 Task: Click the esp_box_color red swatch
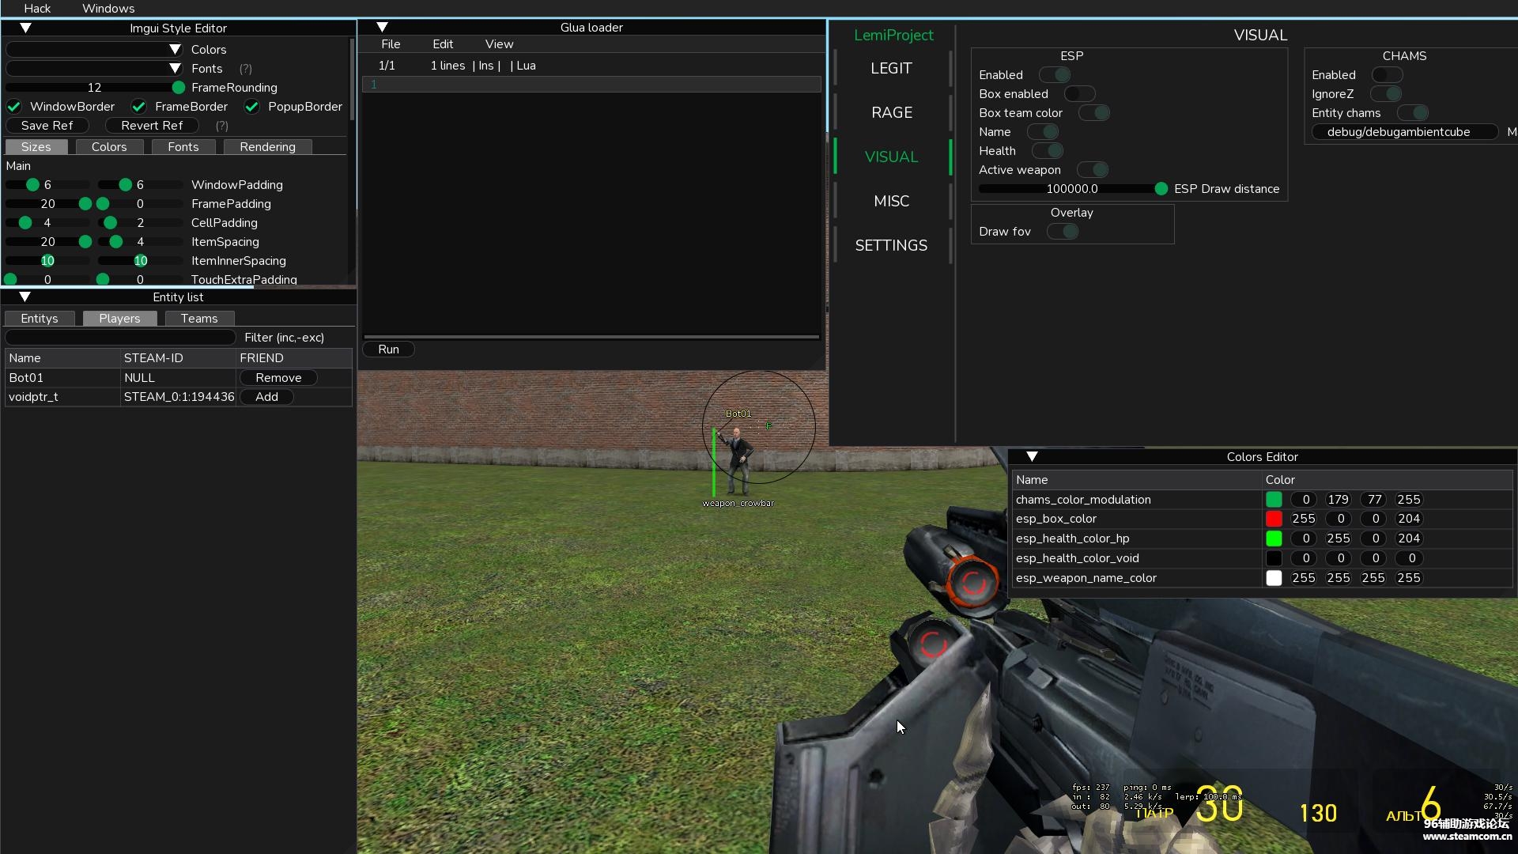tap(1274, 519)
